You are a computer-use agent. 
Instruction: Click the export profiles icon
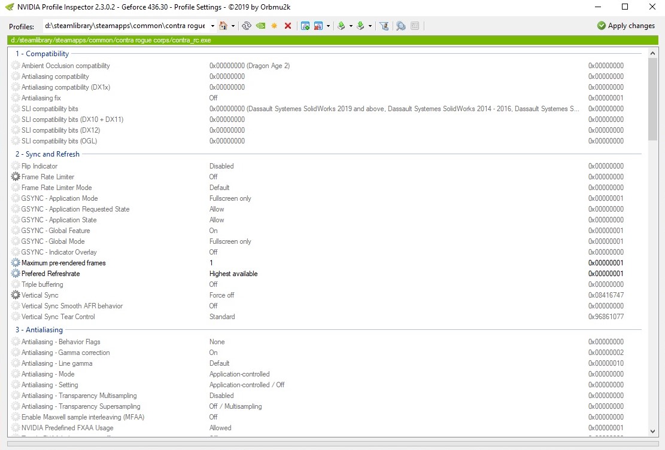[x=341, y=26]
